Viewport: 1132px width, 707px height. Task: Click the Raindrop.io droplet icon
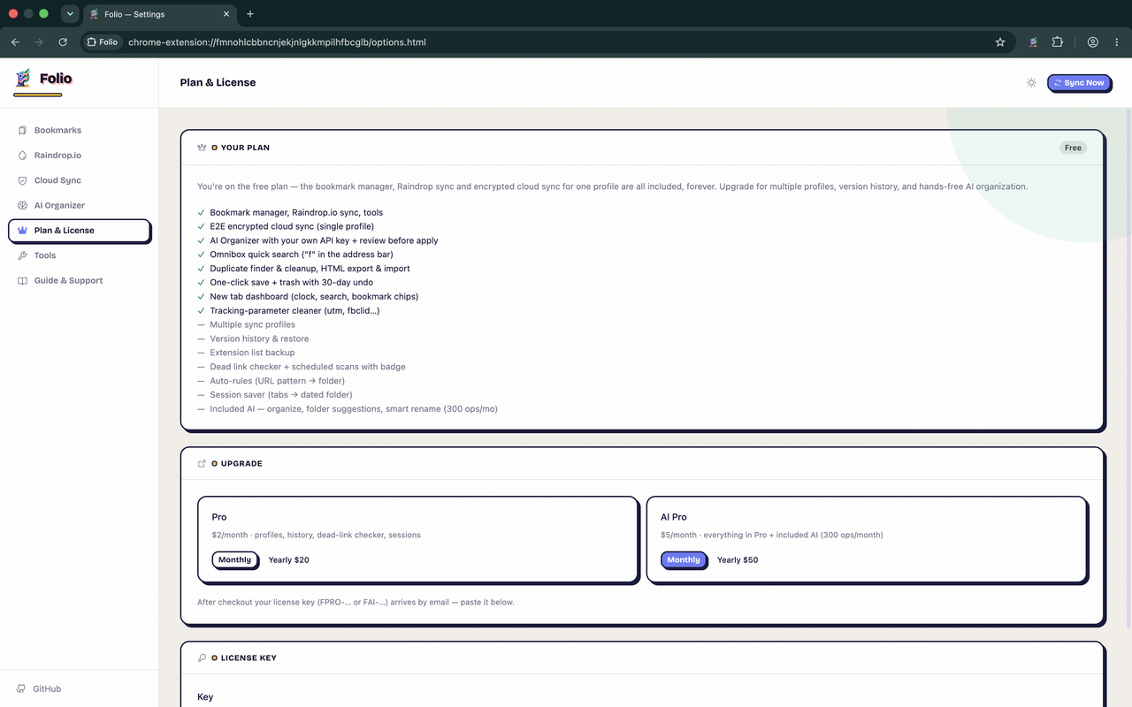pyautogui.click(x=22, y=156)
